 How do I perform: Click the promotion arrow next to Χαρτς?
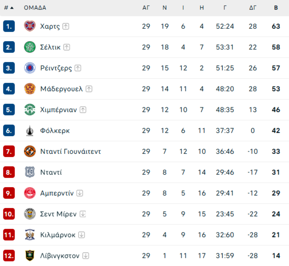pyautogui.click(x=66, y=26)
